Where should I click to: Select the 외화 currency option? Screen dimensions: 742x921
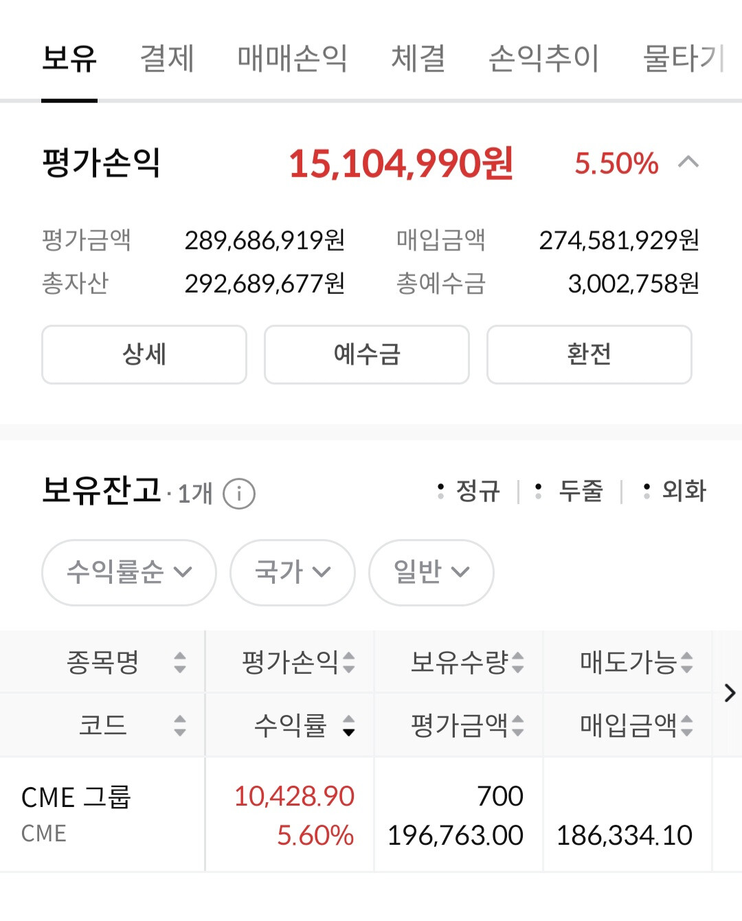coord(675,490)
